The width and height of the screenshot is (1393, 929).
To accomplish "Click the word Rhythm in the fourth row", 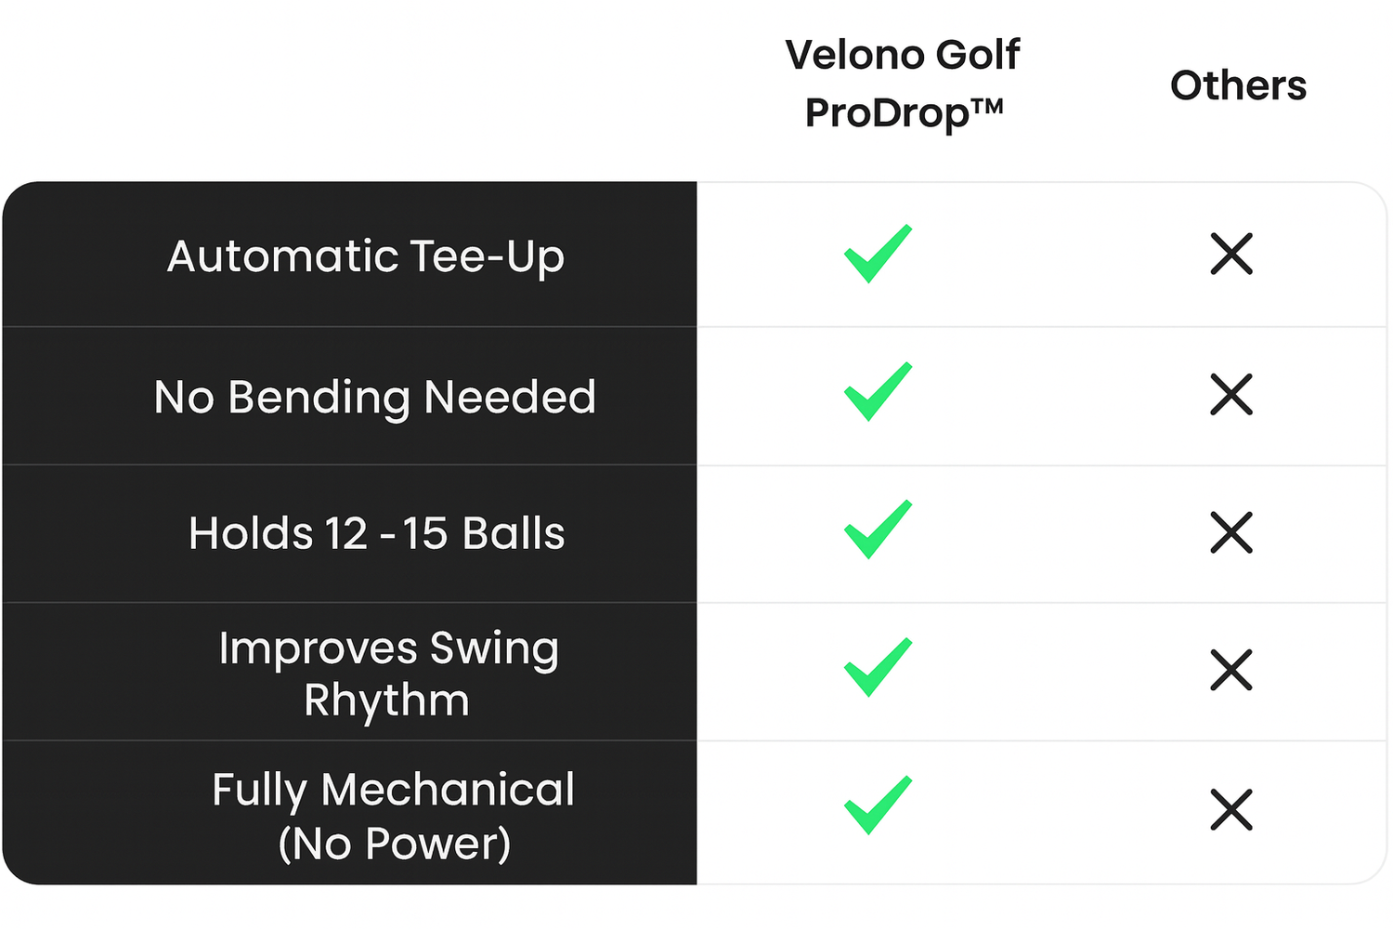I will (386, 700).
